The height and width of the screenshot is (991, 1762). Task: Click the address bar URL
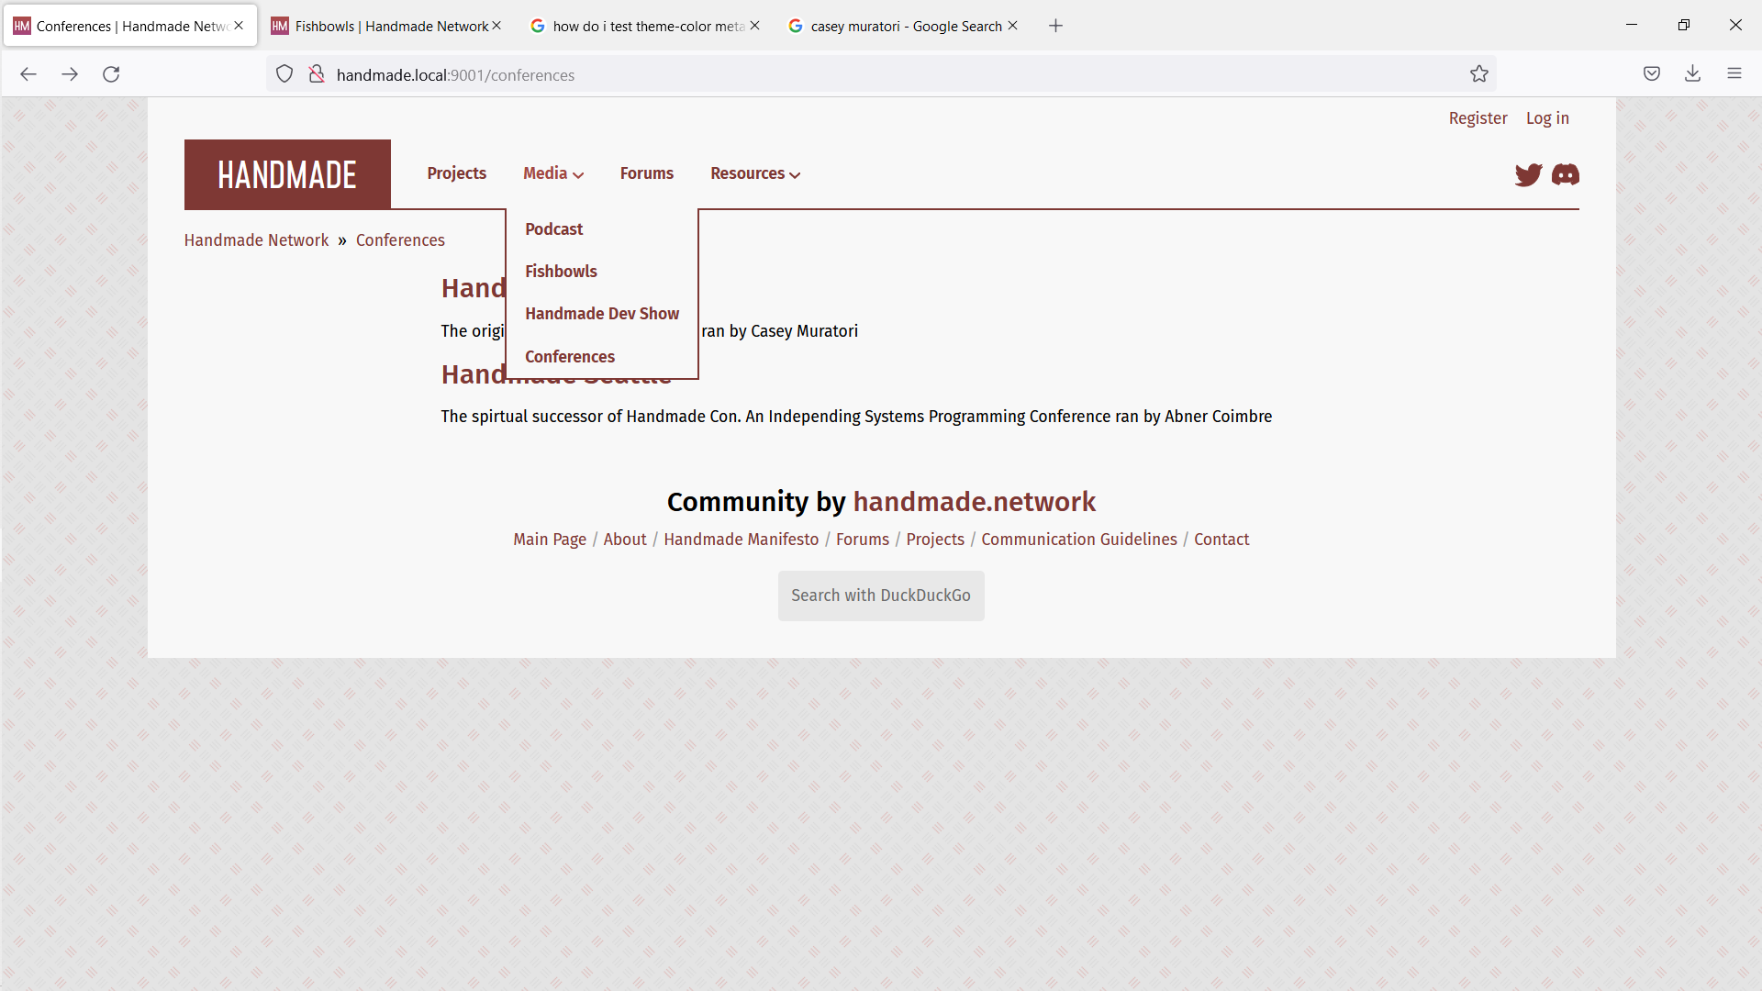point(455,75)
